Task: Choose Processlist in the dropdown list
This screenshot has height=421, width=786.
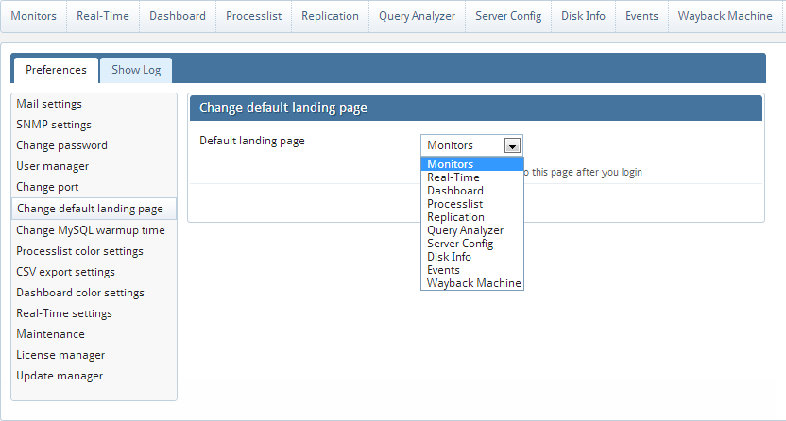Action: (472, 204)
